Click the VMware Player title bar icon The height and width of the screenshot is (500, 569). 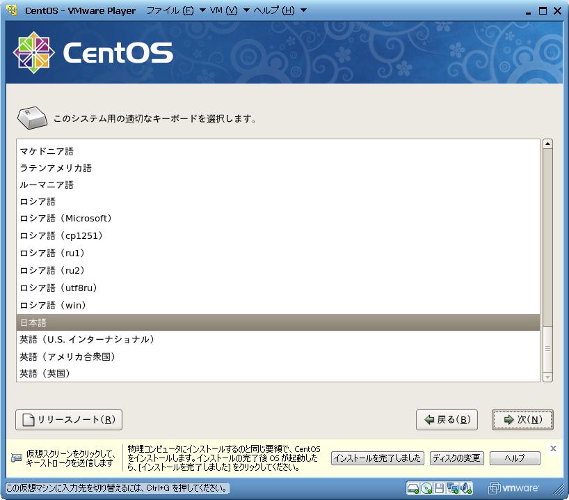(x=11, y=10)
